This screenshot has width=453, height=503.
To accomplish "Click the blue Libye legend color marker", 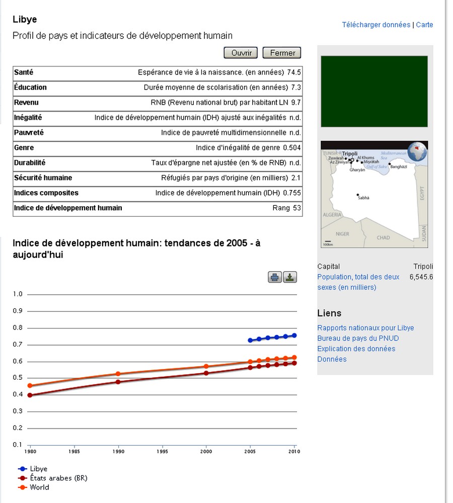I will 21,468.
